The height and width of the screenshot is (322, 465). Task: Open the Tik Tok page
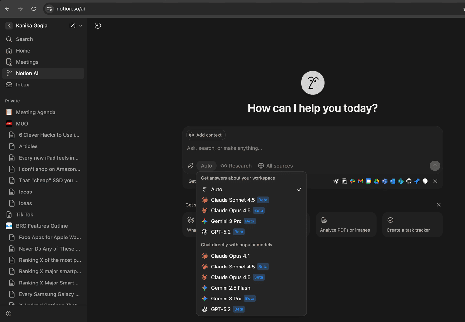point(43,215)
